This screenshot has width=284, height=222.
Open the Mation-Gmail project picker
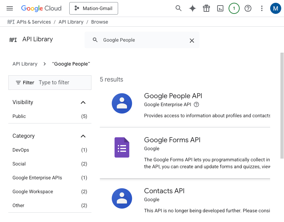[94, 8]
